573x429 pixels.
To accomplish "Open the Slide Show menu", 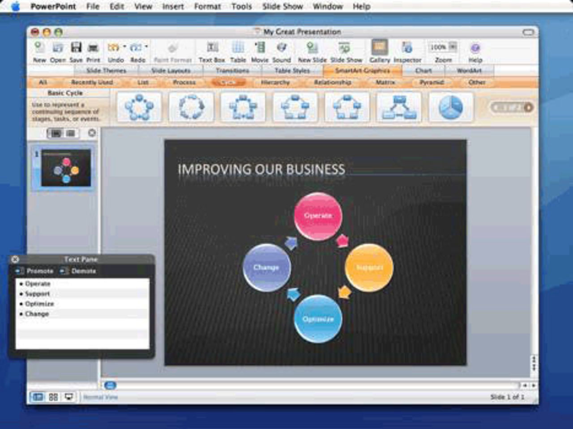I will [x=282, y=6].
